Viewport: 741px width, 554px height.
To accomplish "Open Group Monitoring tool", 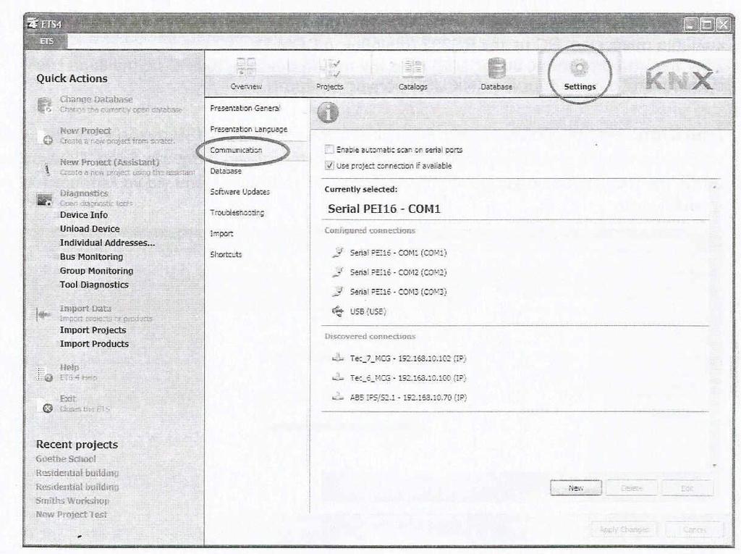I will (96, 271).
